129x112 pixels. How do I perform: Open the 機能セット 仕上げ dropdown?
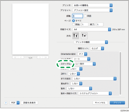pyautogui.click(x=97, y=48)
